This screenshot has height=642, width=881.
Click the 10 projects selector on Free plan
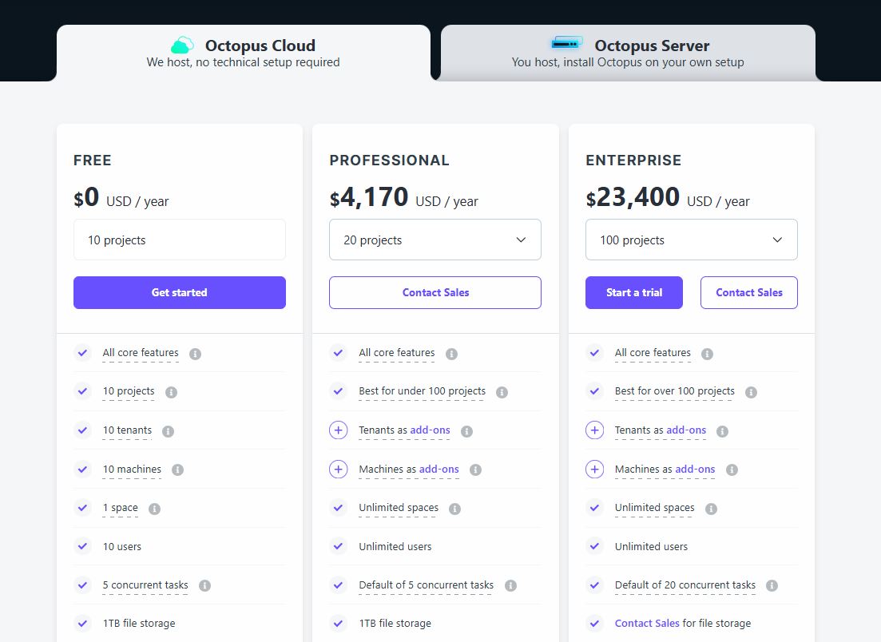tap(179, 240)
